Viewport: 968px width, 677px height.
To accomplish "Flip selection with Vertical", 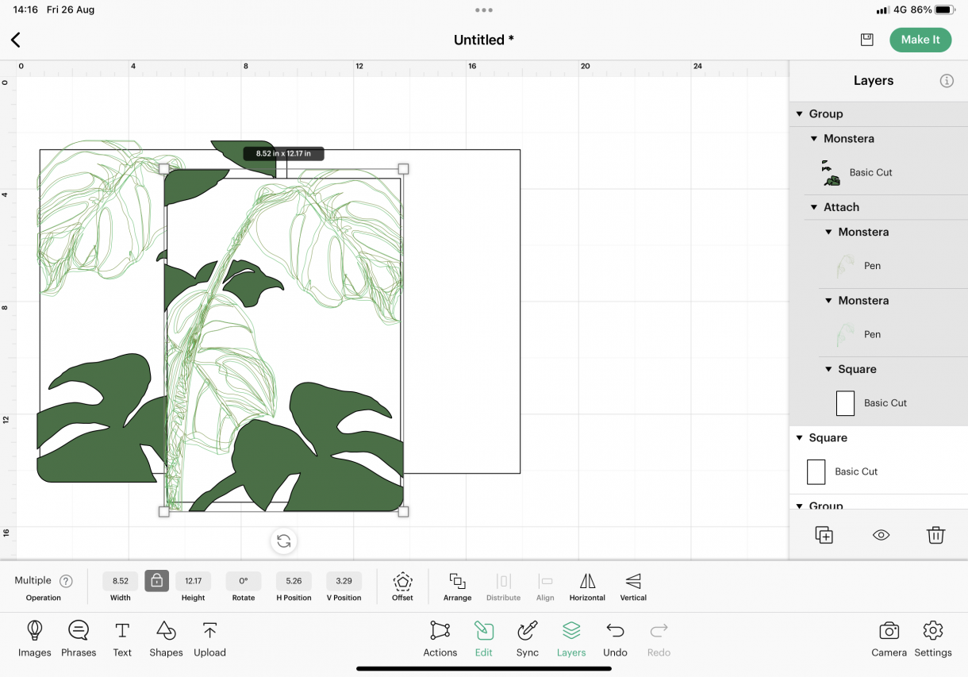I will click(633, 587).
